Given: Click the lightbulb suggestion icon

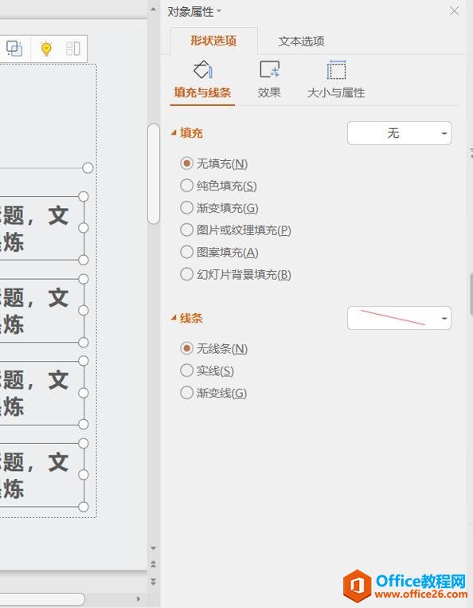Looking at the screenshot, I should tap(46, 49).
